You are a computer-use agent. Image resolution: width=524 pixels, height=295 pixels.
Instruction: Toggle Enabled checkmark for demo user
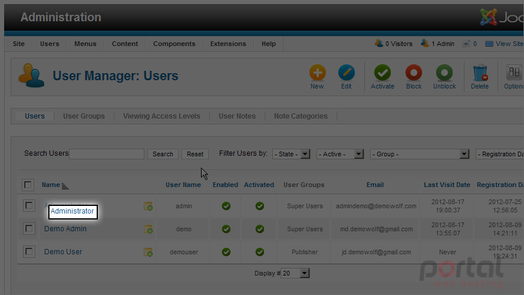(x=226, y=229)
